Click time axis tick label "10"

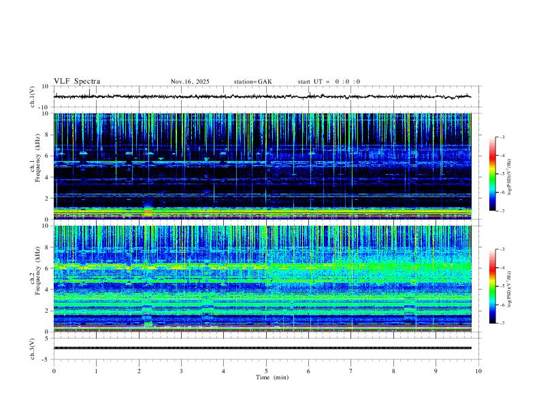coord(478,371)
